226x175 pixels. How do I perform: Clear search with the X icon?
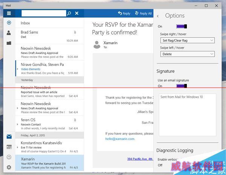77,13
